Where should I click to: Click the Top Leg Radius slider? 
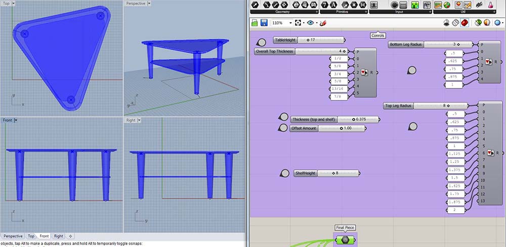(429, 106)
